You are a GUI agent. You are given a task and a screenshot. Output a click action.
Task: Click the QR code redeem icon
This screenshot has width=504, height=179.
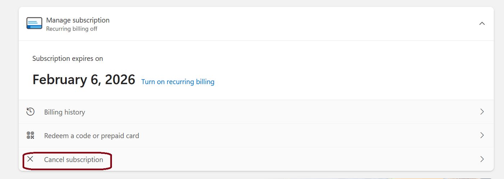coord(31,135)
